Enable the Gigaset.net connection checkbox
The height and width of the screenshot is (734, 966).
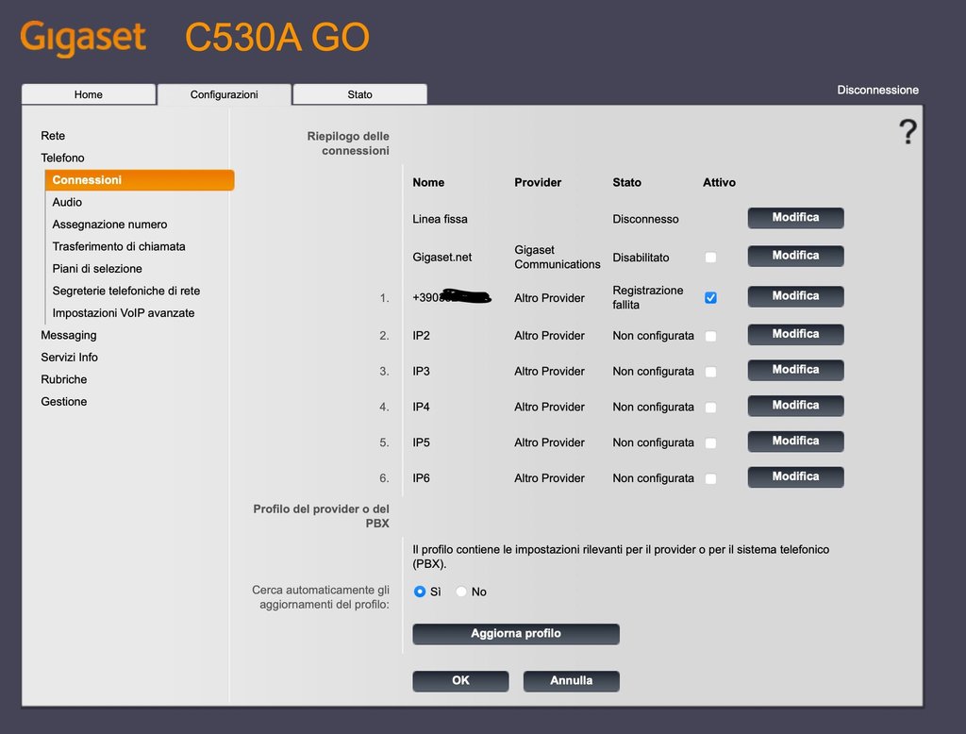[710, 257]
